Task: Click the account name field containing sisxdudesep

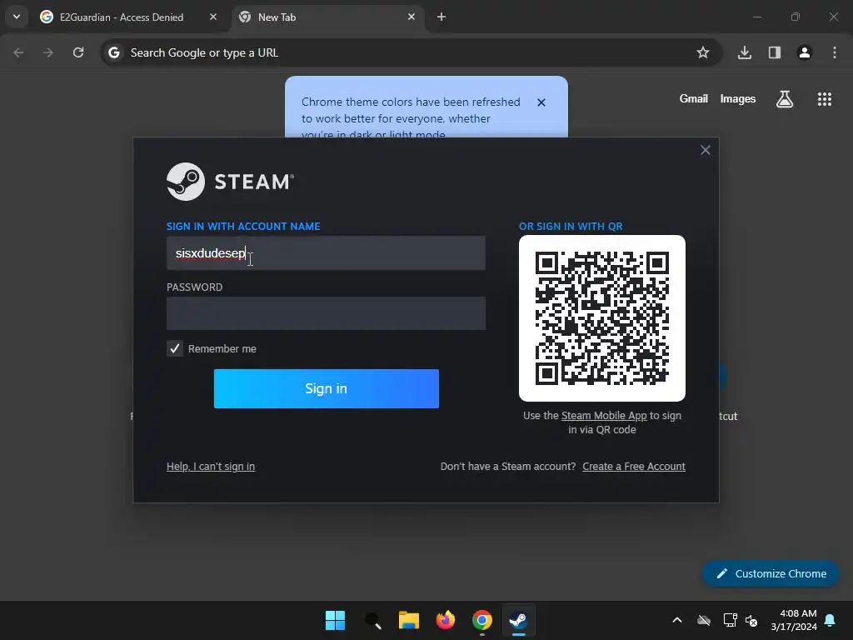Action: [326, 253]
